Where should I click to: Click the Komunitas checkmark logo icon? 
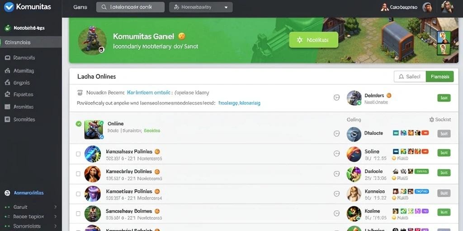[9, 7]
